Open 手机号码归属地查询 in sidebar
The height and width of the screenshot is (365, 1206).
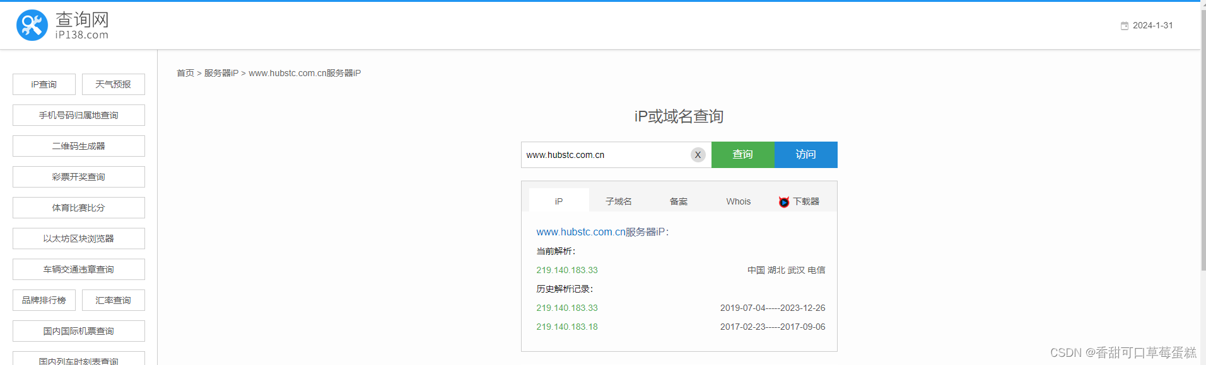pos(79,115)
